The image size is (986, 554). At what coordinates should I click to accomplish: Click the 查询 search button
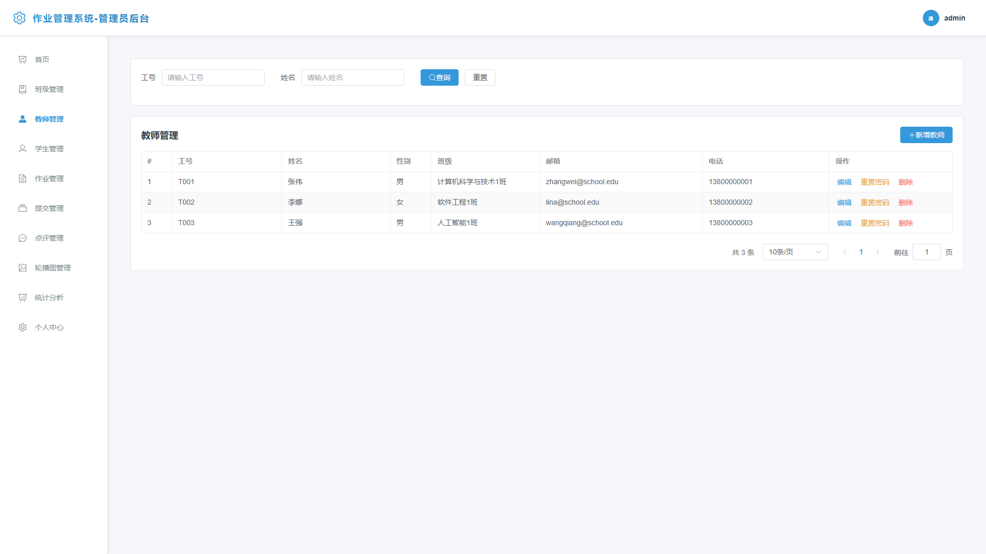click(x=439, y=77)
